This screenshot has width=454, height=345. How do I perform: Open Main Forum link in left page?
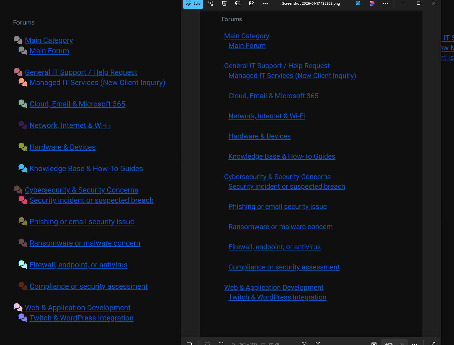pos(49,51)
